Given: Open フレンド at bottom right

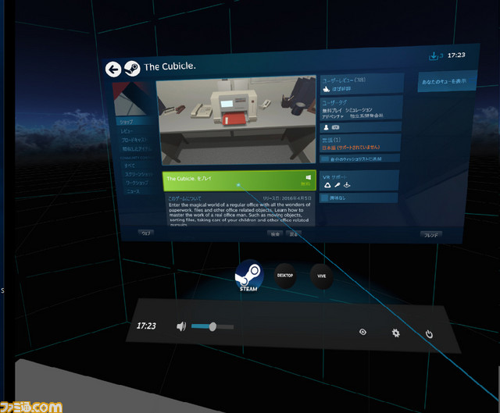Looking at the screenshot, I should [x=430, y=235].
